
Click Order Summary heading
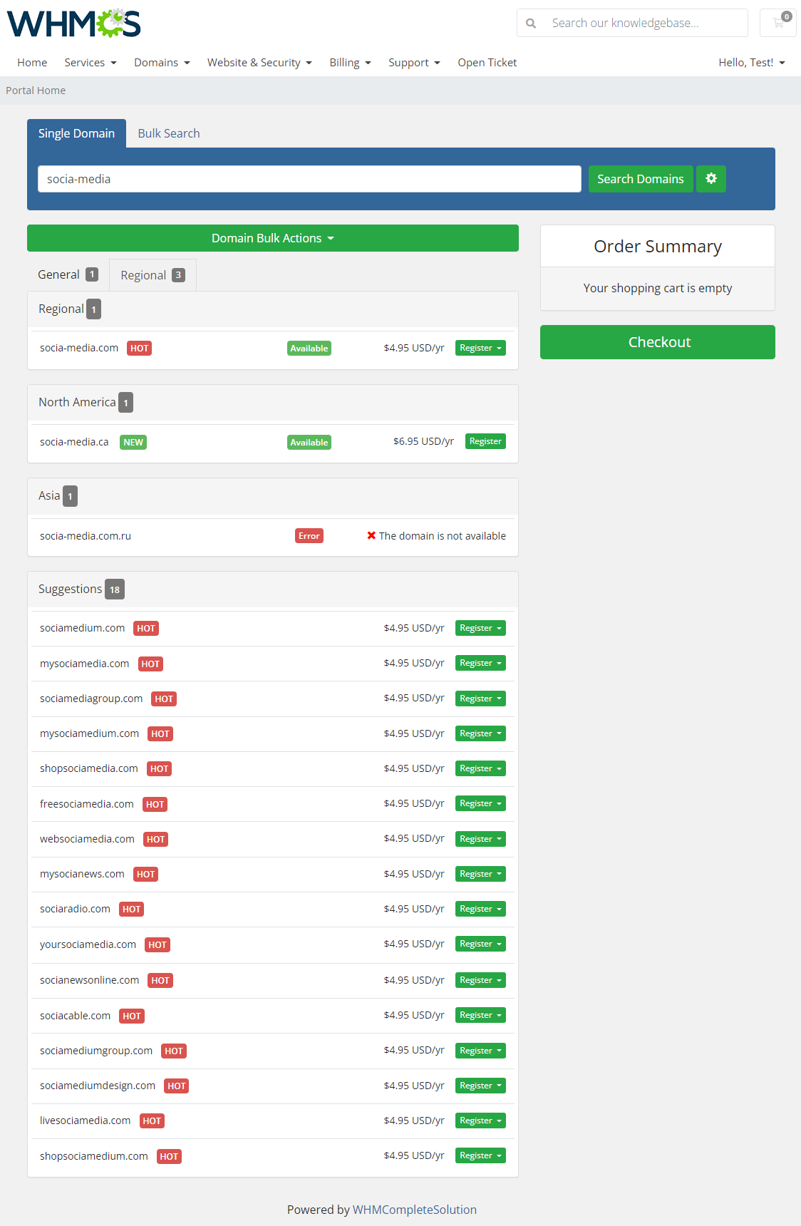click(658, 246)
